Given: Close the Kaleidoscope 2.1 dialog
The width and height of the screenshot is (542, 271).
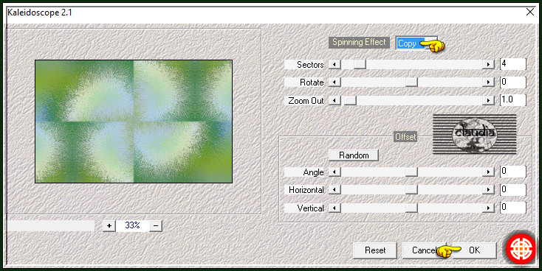Looking at the screenshot, I should click(x=530, y=12).
